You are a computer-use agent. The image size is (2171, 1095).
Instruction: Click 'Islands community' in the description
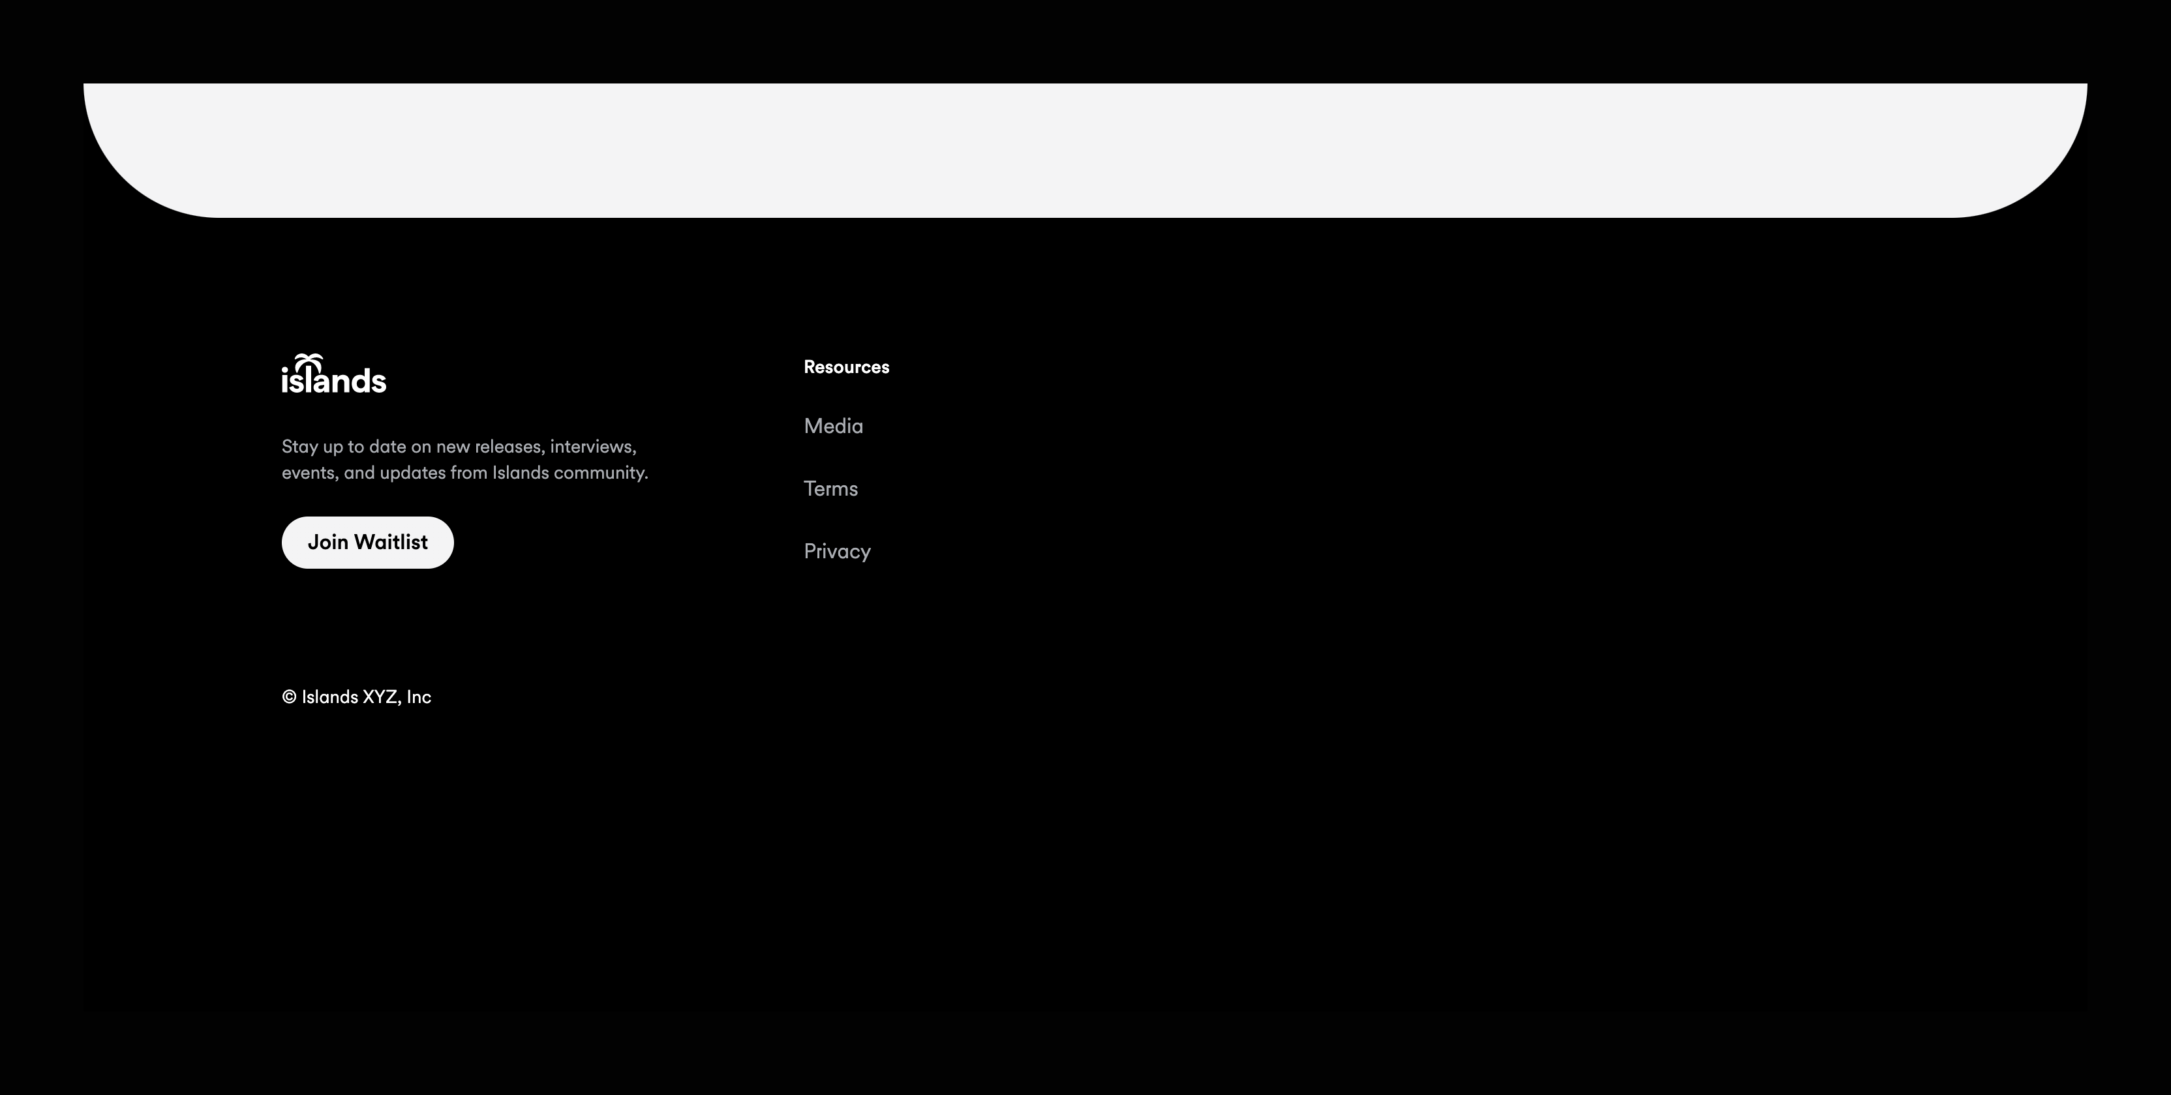568,473
